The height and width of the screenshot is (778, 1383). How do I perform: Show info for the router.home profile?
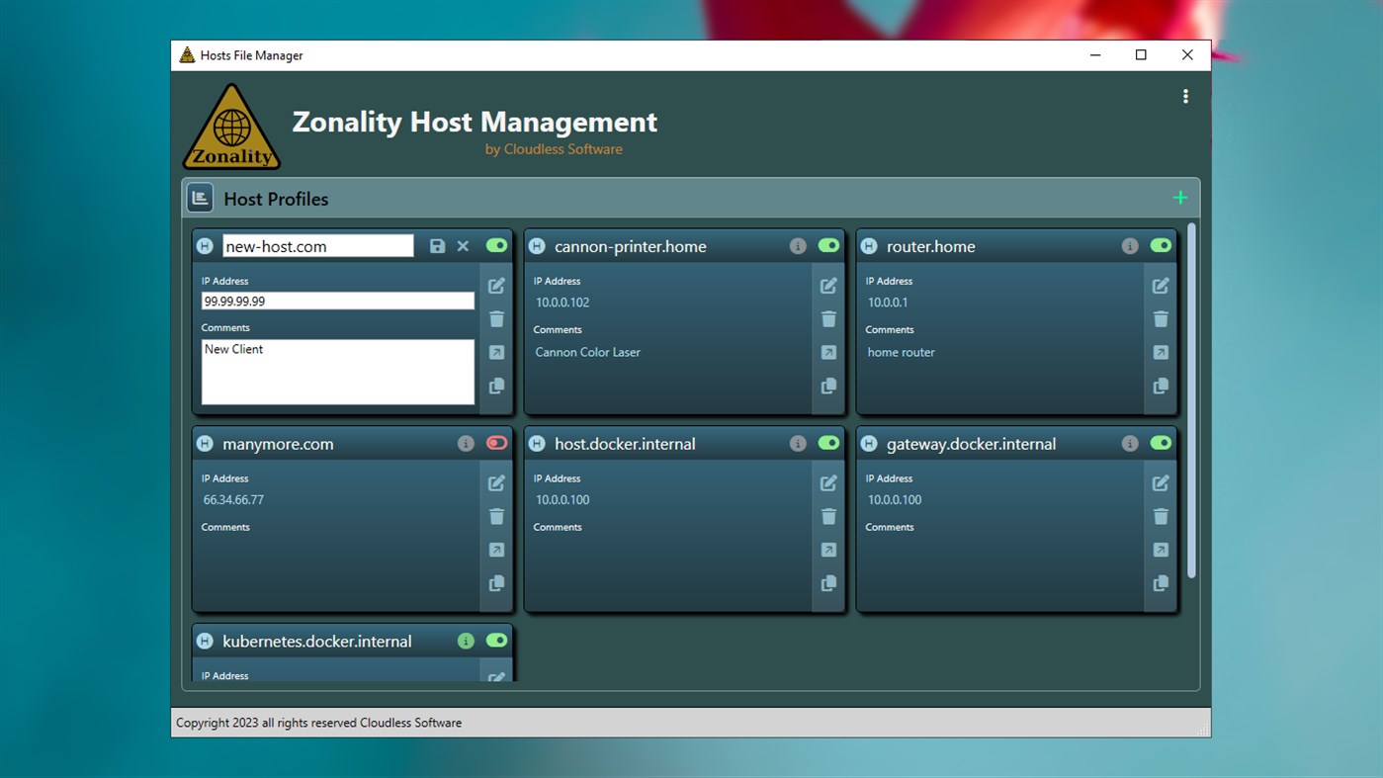coord(1130,246)
